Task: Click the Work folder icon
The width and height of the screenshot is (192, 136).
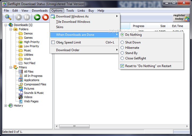Action: [20, 59]
